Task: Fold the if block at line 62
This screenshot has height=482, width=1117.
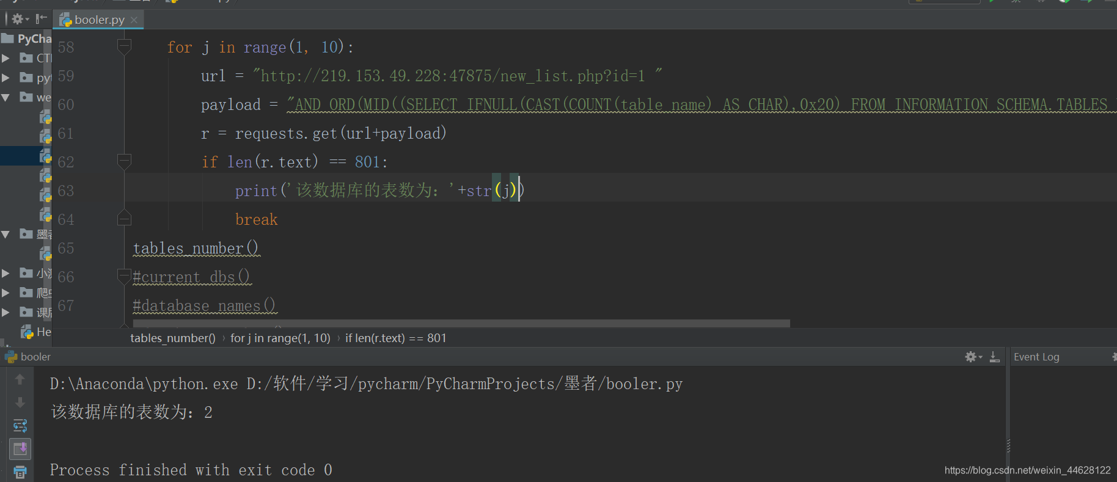Action: click(x=124, y=161)
